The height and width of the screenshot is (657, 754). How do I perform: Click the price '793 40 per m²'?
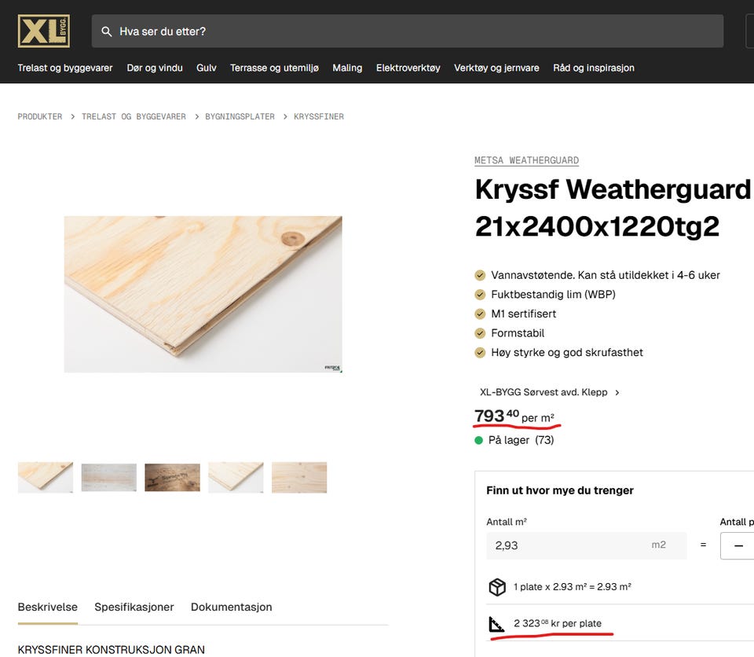click(x=514, y=416)
